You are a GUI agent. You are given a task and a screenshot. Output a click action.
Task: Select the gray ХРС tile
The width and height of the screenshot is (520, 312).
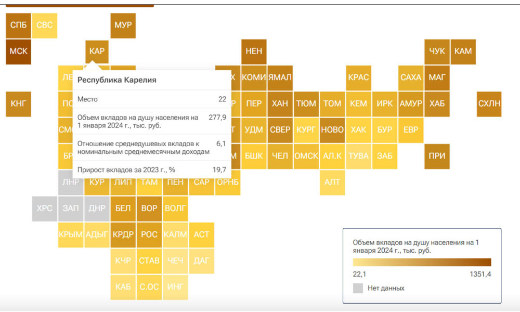pos(45,209)
